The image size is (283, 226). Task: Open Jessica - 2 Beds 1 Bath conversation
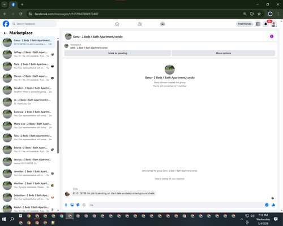pos(28,162)
